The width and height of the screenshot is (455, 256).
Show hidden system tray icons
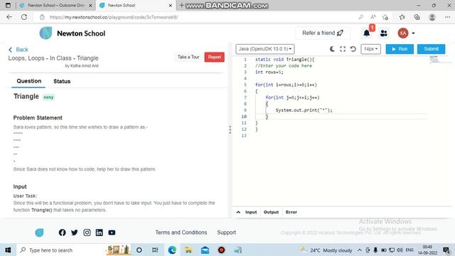[x=359, y=250]
